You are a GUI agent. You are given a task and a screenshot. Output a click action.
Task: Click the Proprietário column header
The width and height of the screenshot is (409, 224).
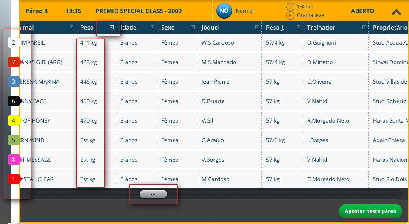coord(389,28)
